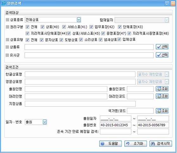Click the 조회 lookup icon next to 국가명/코드
This screenshot has height=153, width=177.
coord(162,111)
